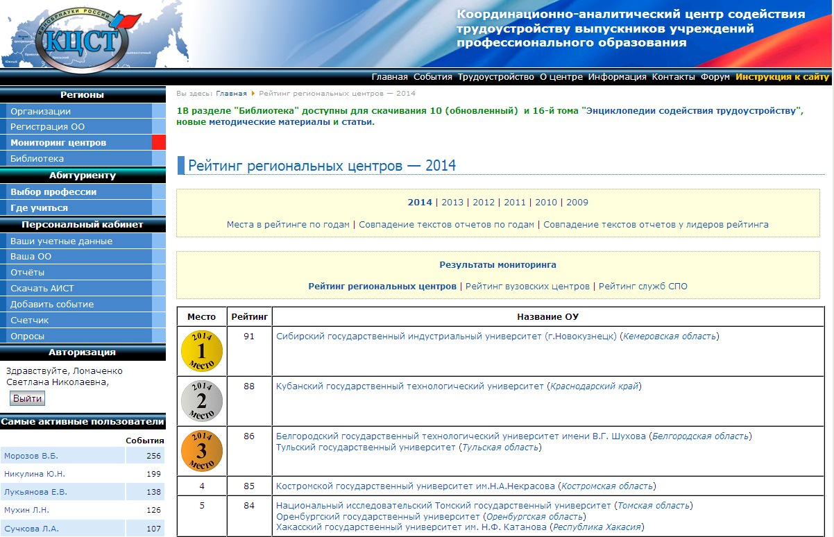
Task: Open Где учиться sidebar item
Action: point(83,208)
